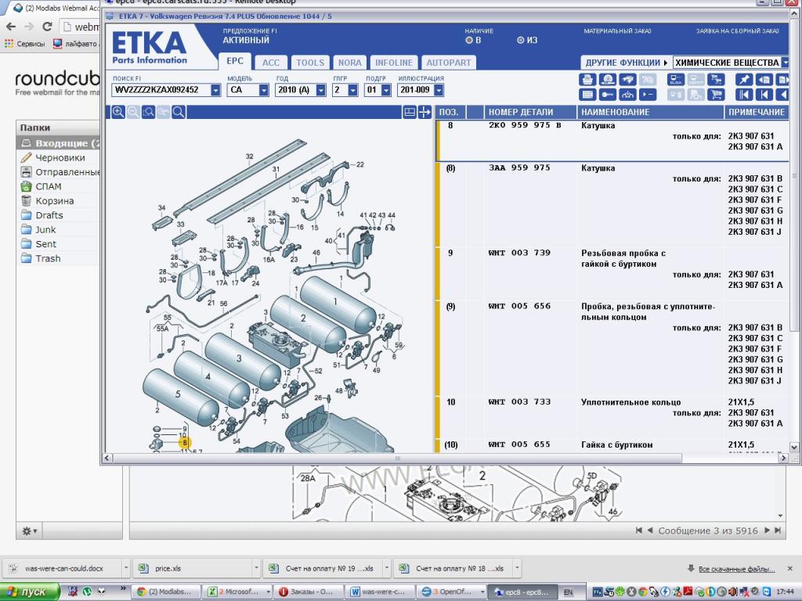Open price.xls download options arrow

(256, 568)
